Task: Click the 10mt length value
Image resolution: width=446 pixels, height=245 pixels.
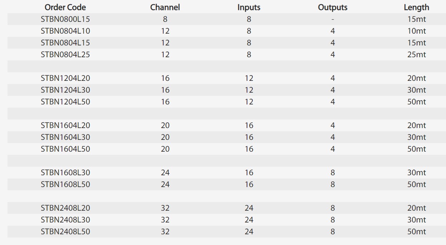Action: tap(416, 31)
